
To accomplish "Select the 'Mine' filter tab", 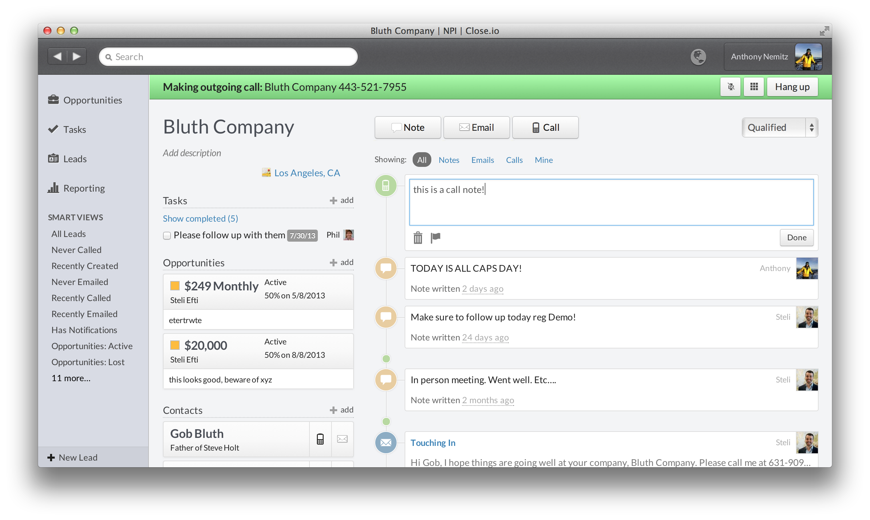I will tap(544, 160).
